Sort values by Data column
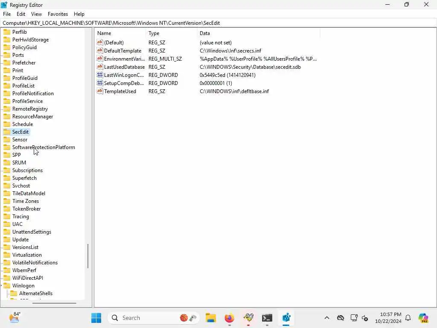 tap(258, 33)
